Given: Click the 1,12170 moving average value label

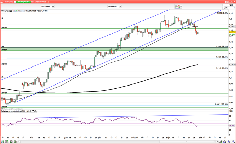Looking at the screenshot, I should [232, 65].
